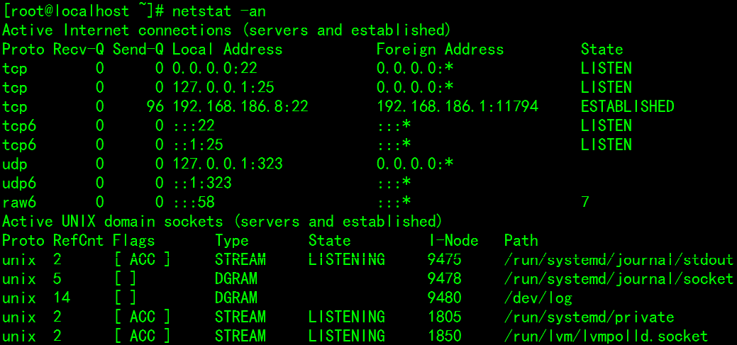Click local address '0.0.0.0:22'
Screen dimensions: 737x345
click(215, 69)
